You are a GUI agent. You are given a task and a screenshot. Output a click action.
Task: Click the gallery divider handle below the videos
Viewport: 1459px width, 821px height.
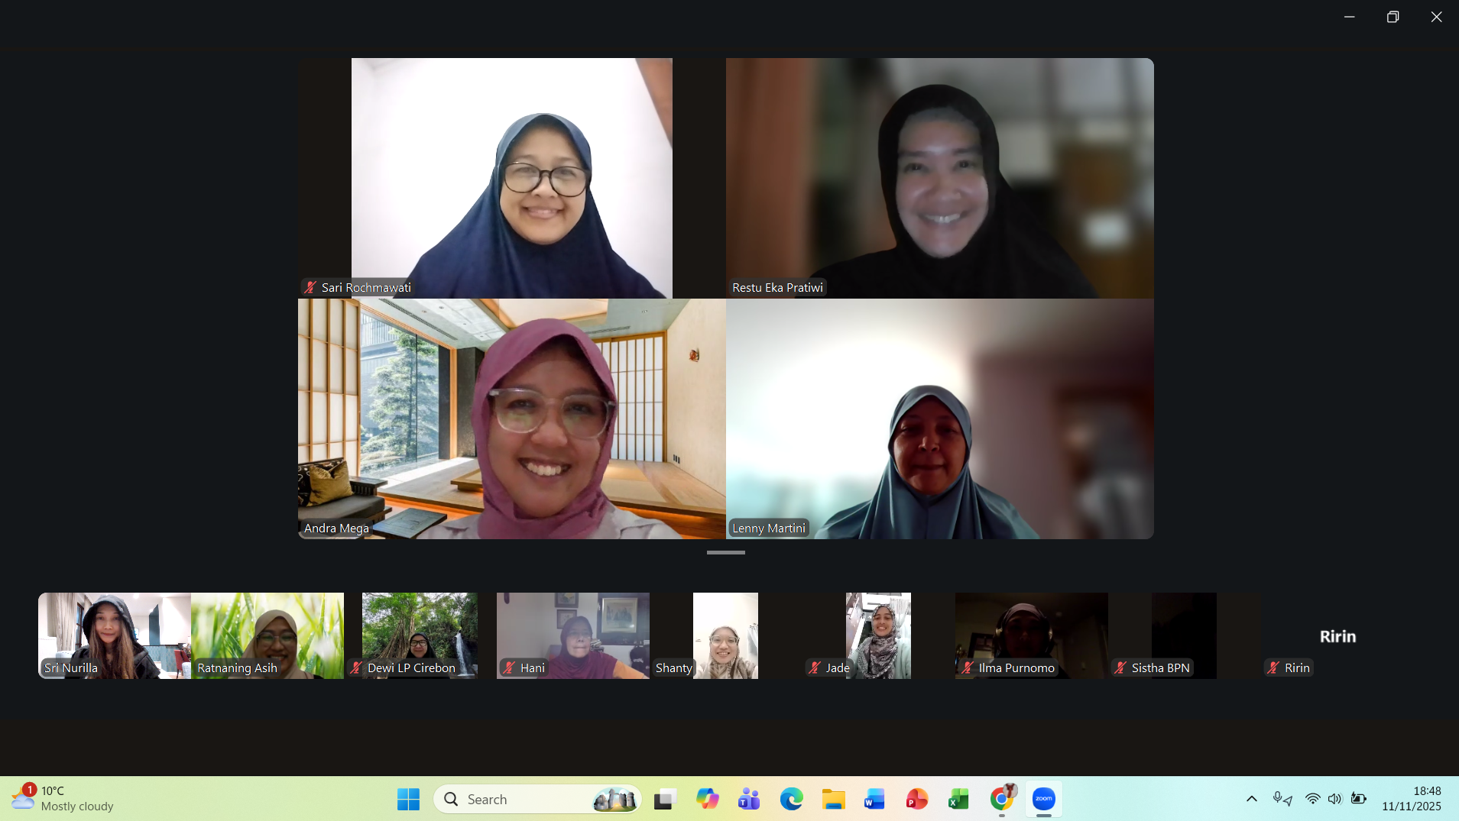(x=725, y=552)
